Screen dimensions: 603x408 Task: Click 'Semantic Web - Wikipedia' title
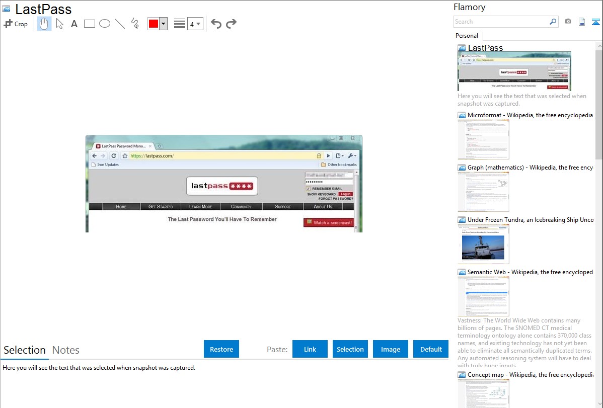click(530, 272)
